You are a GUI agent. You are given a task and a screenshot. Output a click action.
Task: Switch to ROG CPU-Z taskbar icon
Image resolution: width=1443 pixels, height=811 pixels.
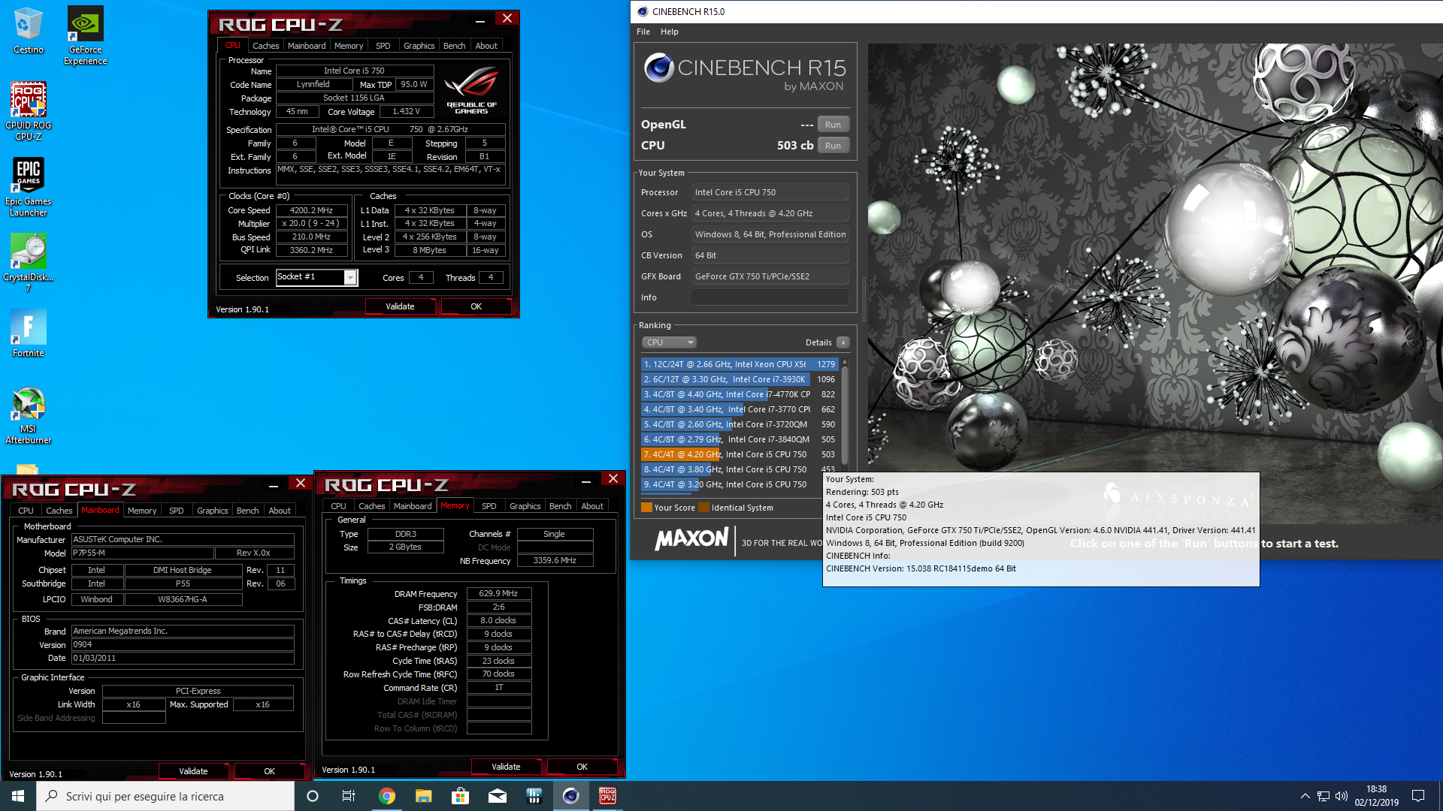point(607,796)
